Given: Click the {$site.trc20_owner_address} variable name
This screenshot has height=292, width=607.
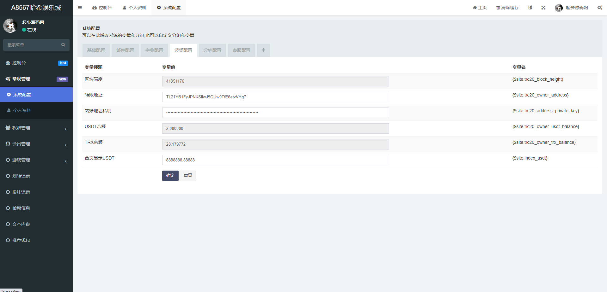Looking at the screenshot, I should (540, 95).
